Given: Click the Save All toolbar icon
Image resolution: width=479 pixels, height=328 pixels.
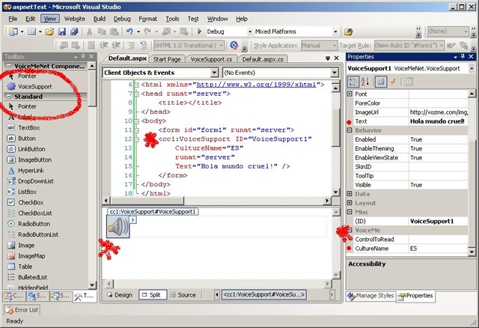Looking at the screenshot, I should (74, 31).
